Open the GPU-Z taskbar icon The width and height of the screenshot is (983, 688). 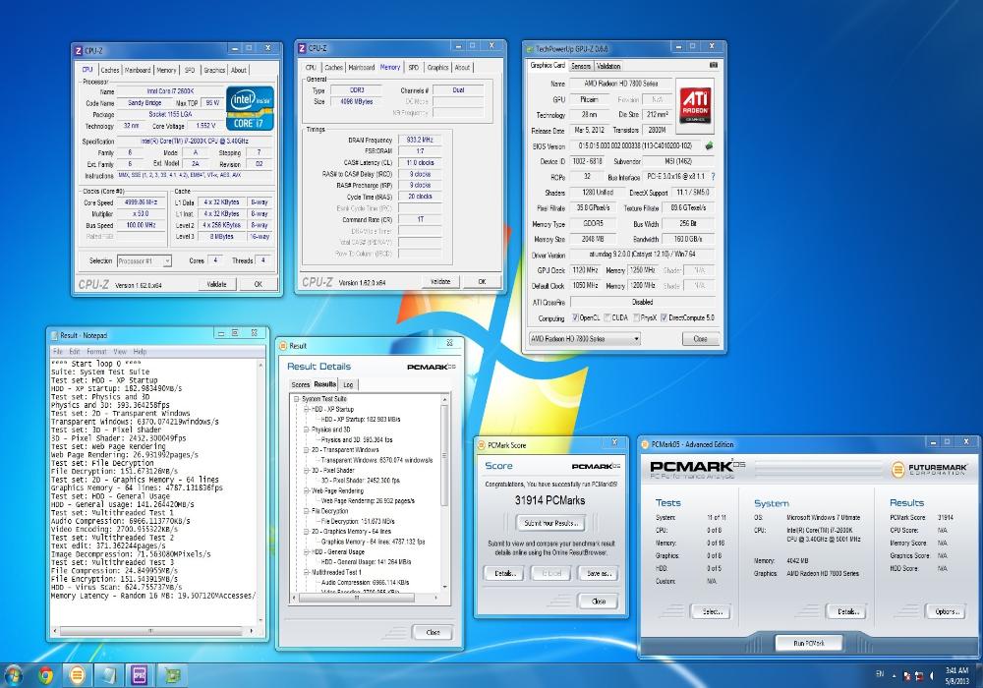tap(172, 675)
